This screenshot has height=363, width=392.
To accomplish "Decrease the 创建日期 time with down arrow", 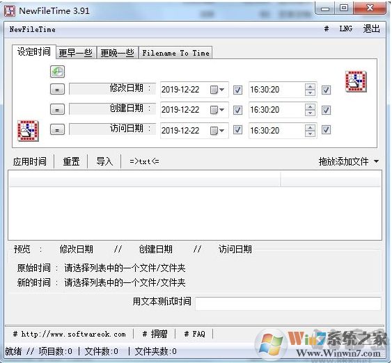I will click(310, 113).
